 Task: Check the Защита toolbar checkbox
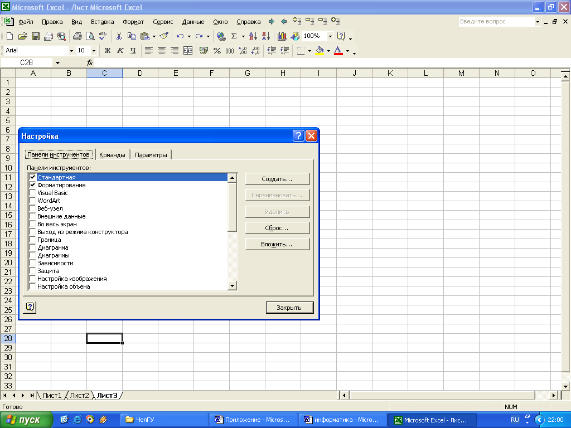click(x=32, y=271)
